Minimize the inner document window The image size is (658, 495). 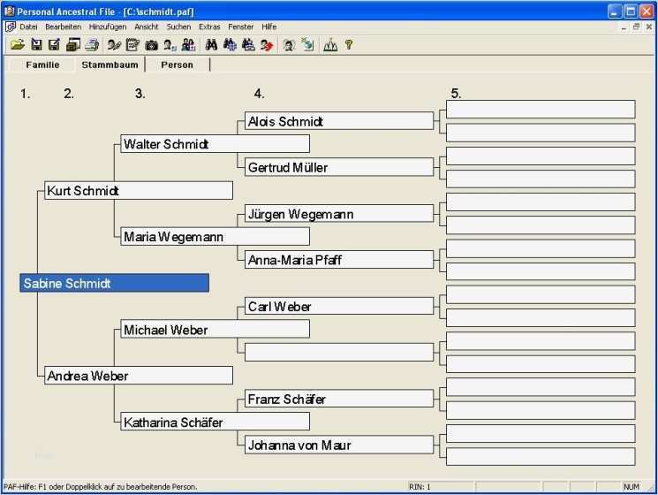[624, 27]
